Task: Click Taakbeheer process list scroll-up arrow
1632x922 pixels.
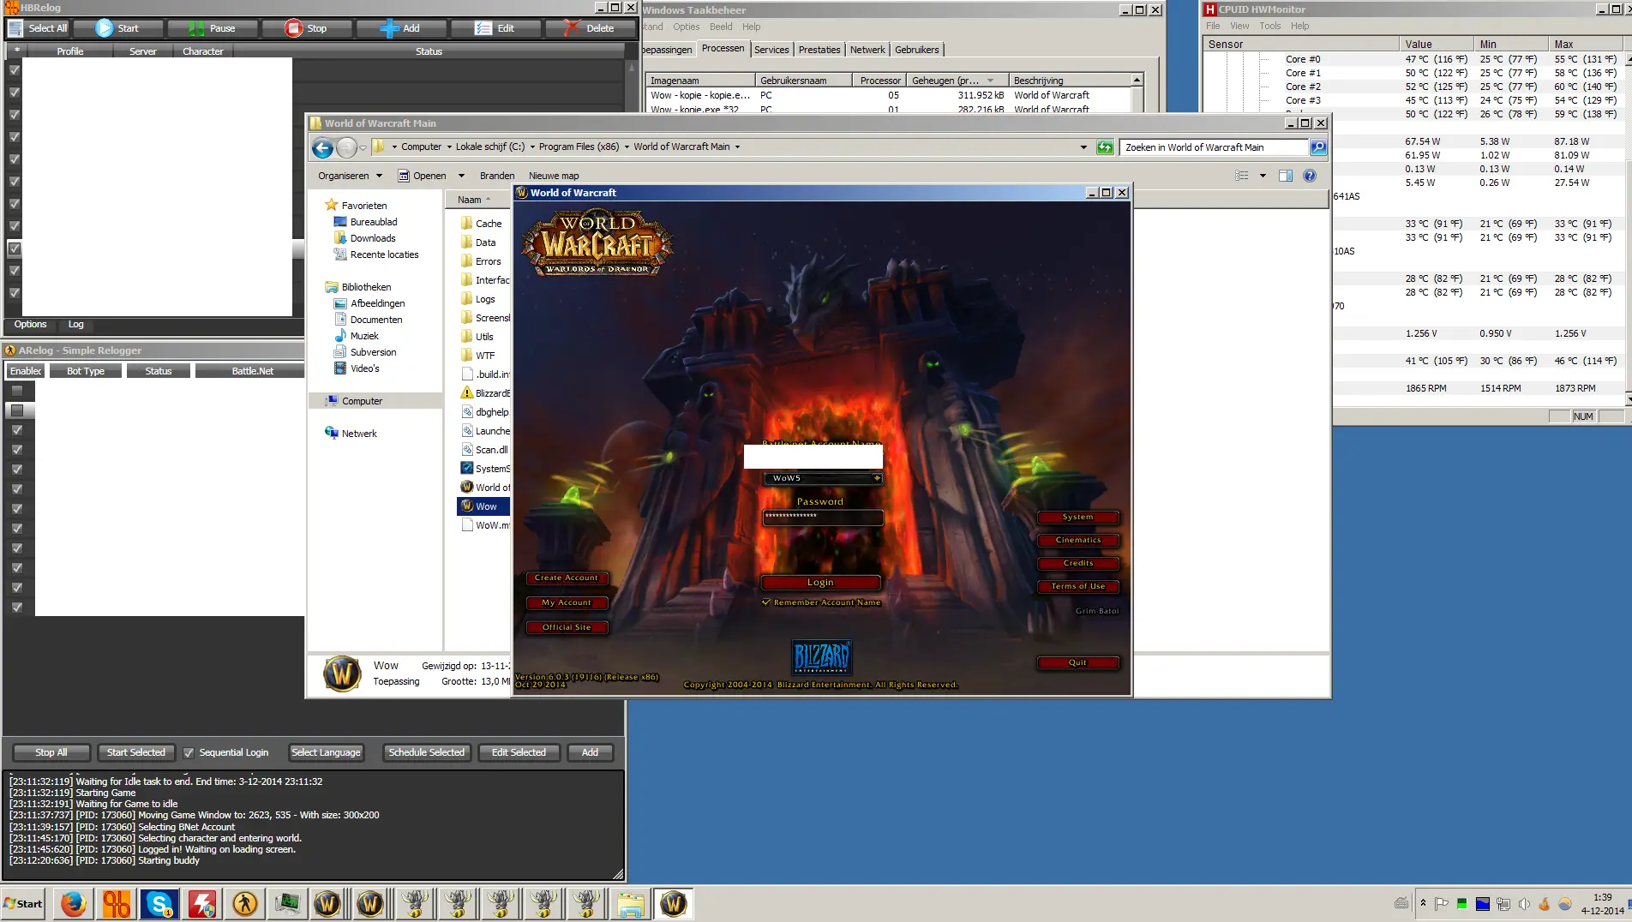Action: coord(1137,80)
